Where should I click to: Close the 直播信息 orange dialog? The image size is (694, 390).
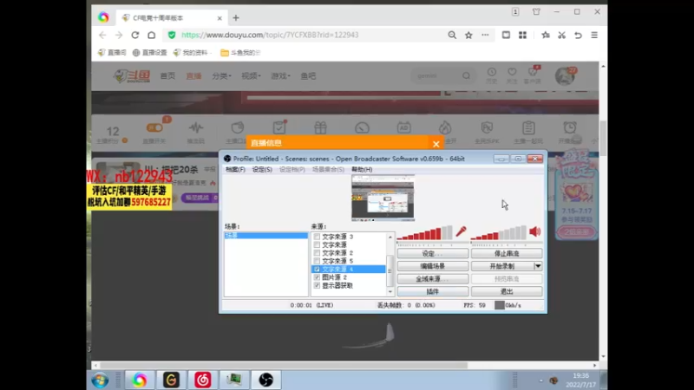click(x=436, y=144)
